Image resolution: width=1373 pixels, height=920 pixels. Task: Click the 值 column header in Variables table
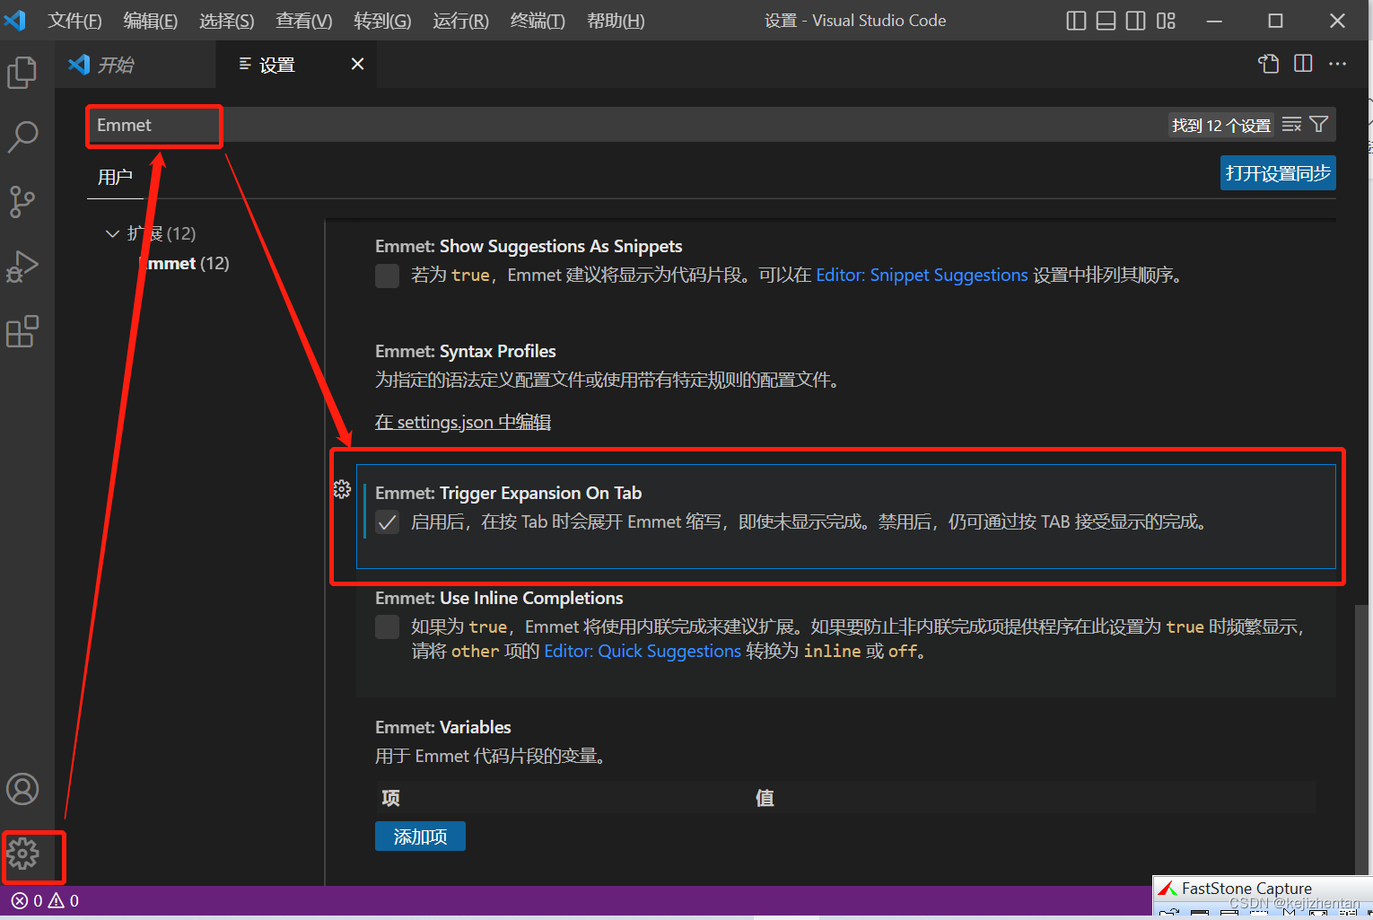coord(765,798)
